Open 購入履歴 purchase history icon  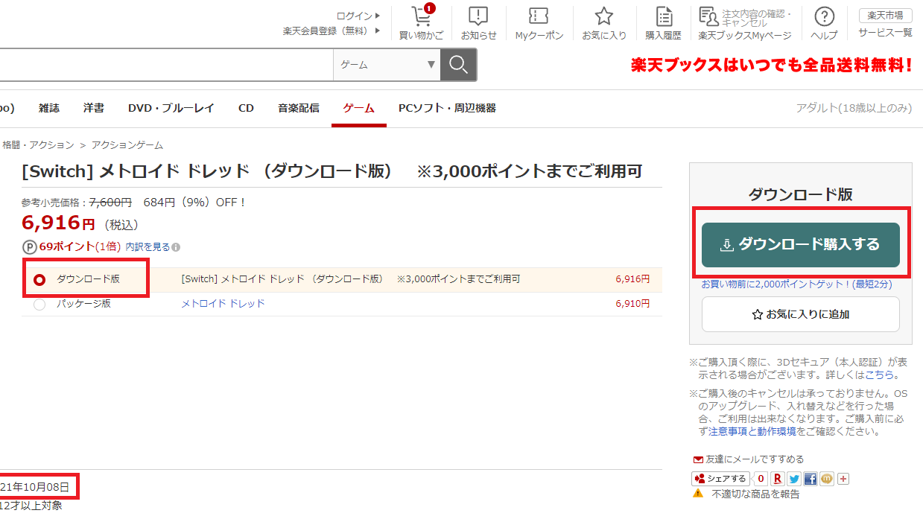663,23
